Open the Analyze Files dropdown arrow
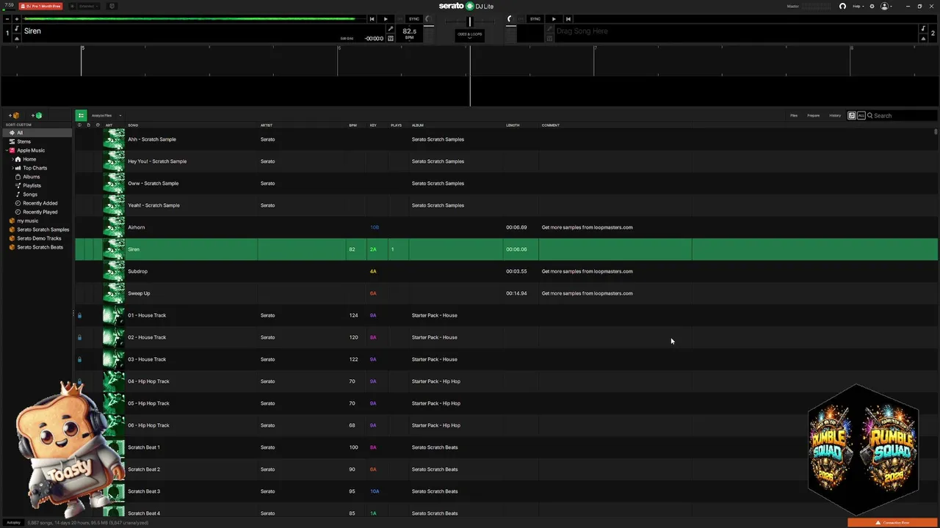Viewport: 940px width, 528px height. point(120,115)
